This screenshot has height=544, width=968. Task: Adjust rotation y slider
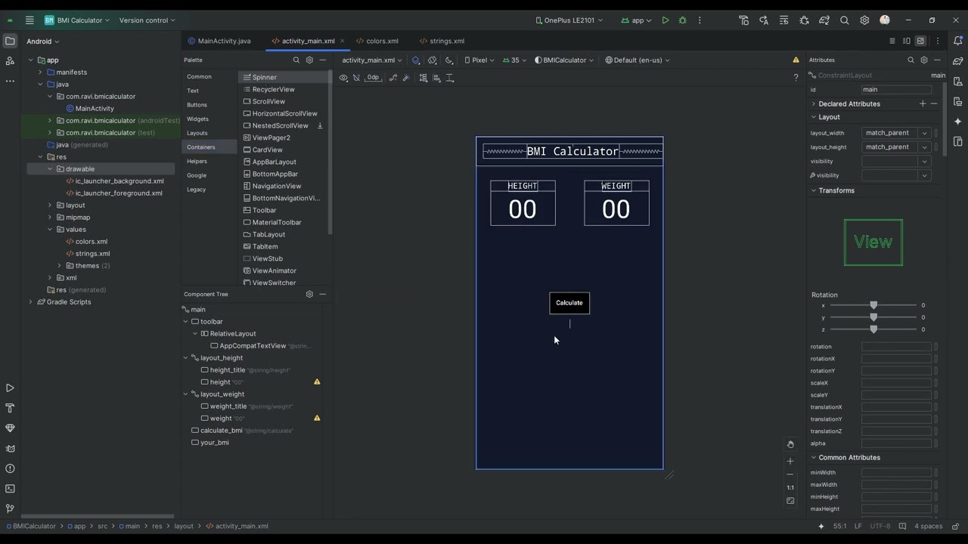pos(873,317)
